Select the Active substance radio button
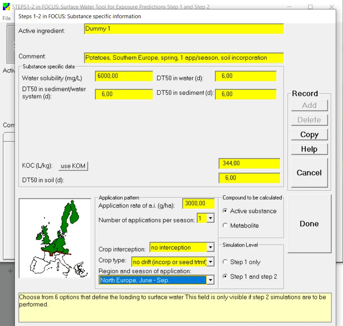This screenshot has width=343, height=326. [x=226, y=211]
